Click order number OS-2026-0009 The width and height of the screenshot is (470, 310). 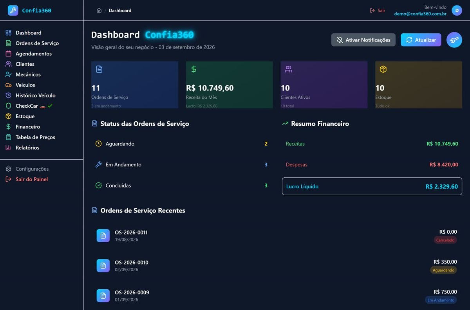(132, 292)
